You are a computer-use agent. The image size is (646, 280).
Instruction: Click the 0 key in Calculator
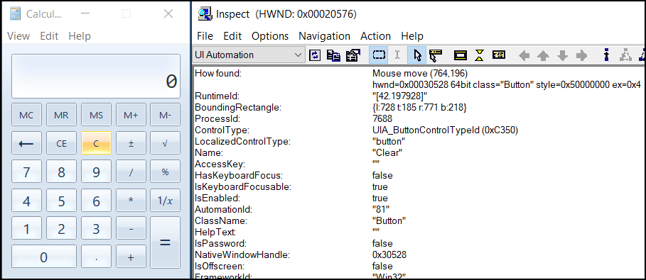point(43,257)
